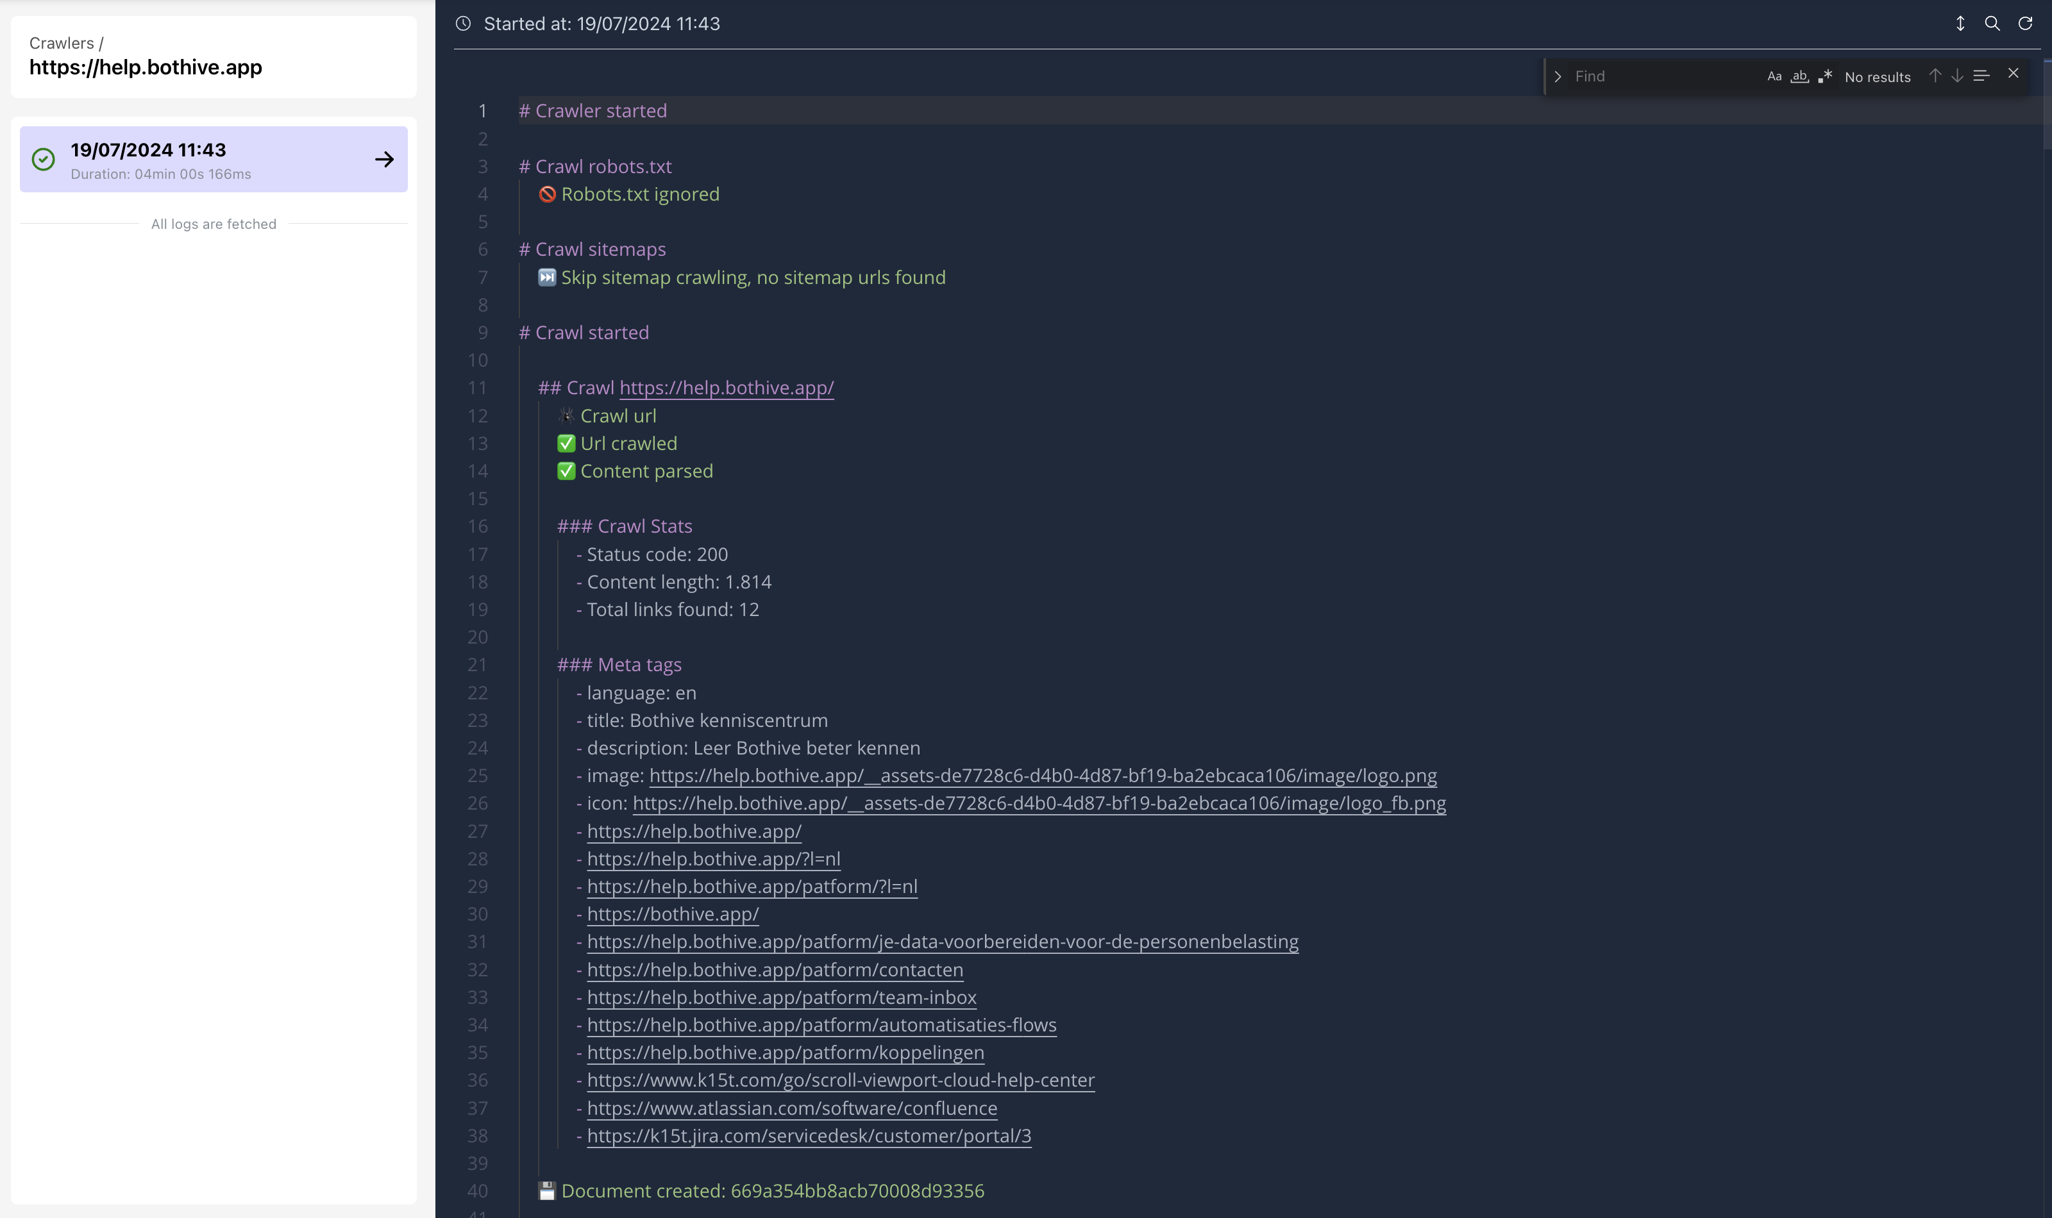Screen dimensions: 2052x1218
Task: Click the '### Meta tags' heading
Action: 619,665
